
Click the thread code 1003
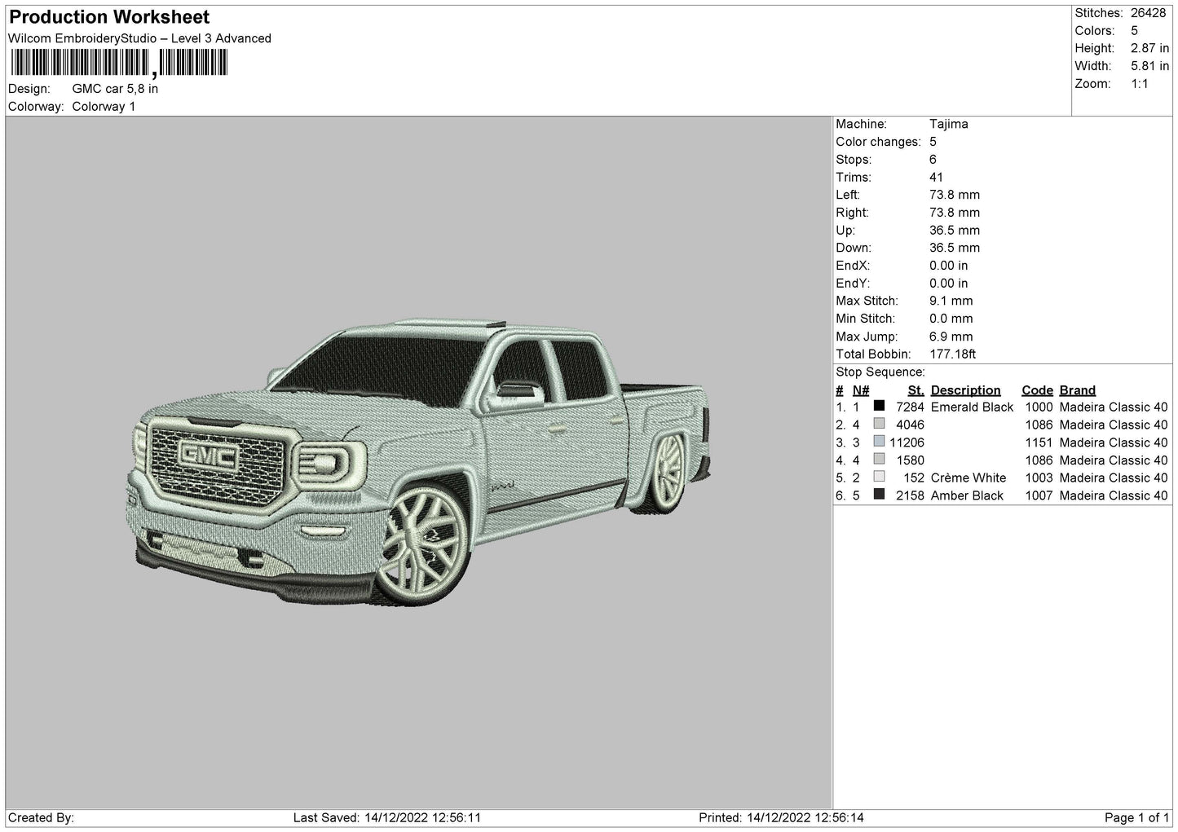click(1039, 478)
